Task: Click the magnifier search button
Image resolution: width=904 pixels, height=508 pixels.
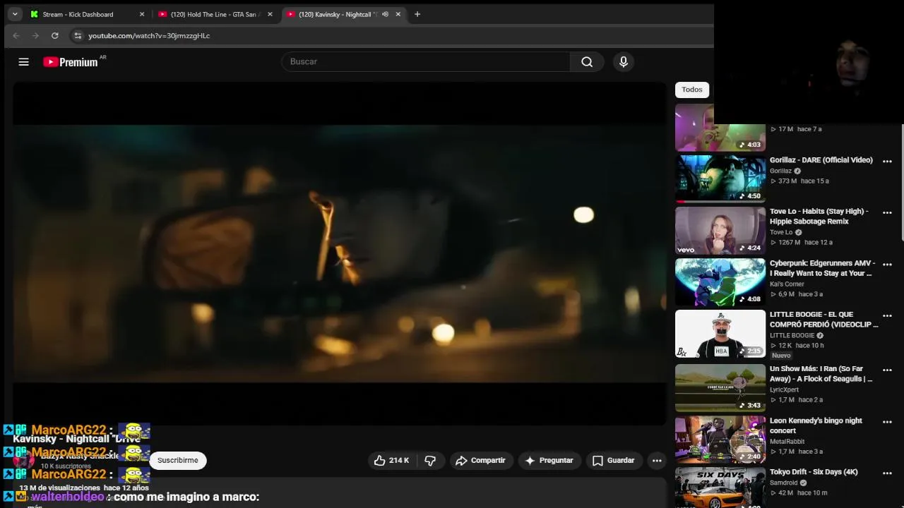Action: pyautogui.click(x=587, y=62)
